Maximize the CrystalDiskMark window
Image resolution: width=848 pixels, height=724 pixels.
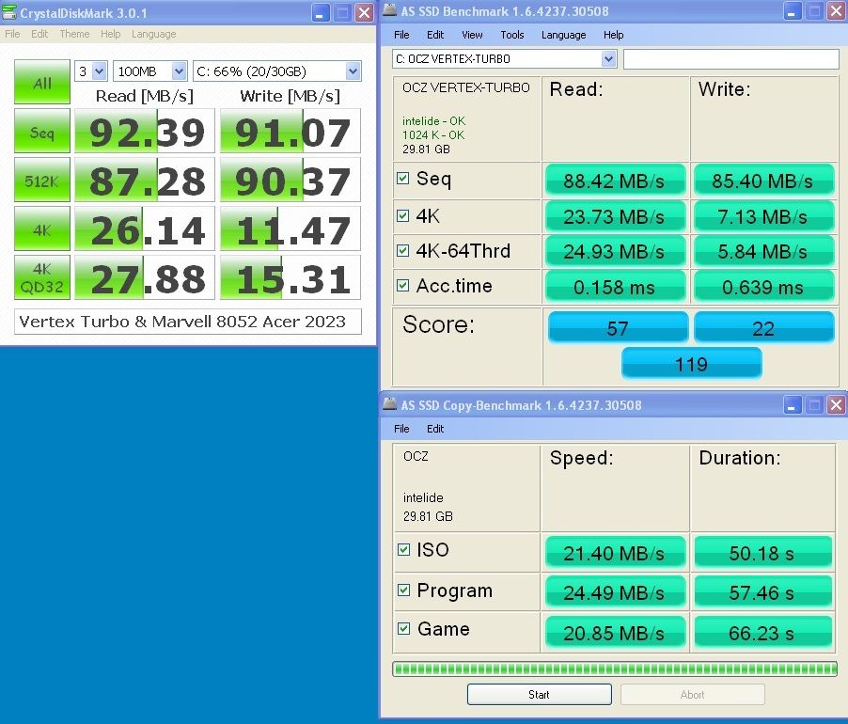[x=342, y=13]
